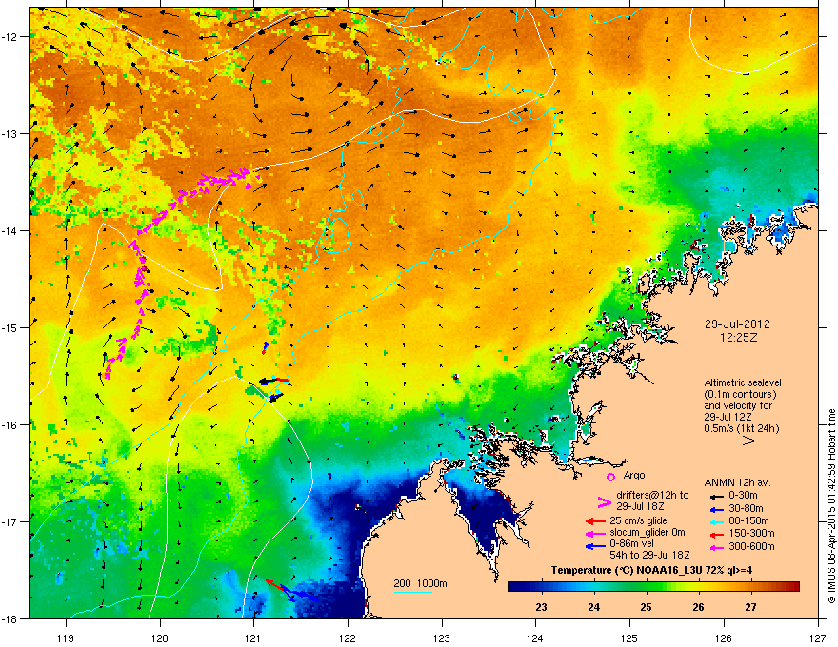
Task: Click the color bar value 23
Action: coord(541,607)
